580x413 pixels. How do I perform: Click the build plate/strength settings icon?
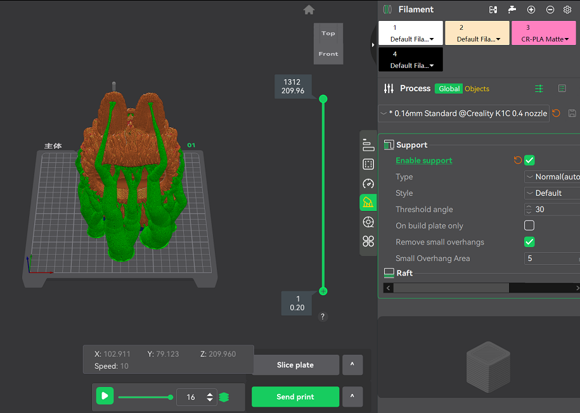(x=368, y=164)
